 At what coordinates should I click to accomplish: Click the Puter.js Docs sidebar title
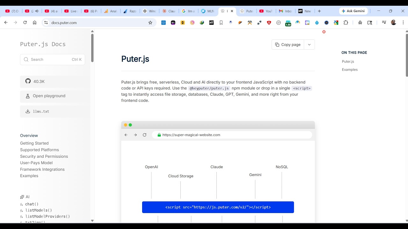[43, 44]
